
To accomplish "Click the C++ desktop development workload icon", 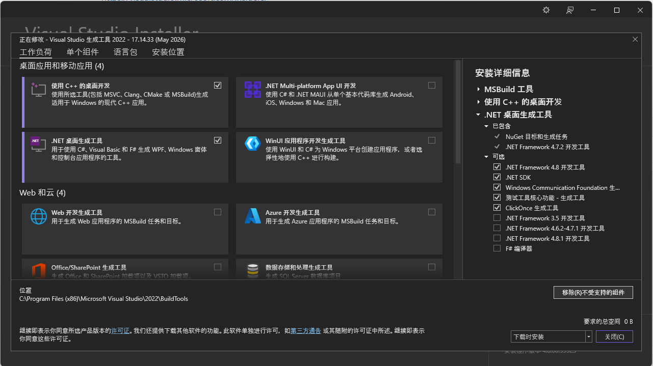I will point(38,90).
